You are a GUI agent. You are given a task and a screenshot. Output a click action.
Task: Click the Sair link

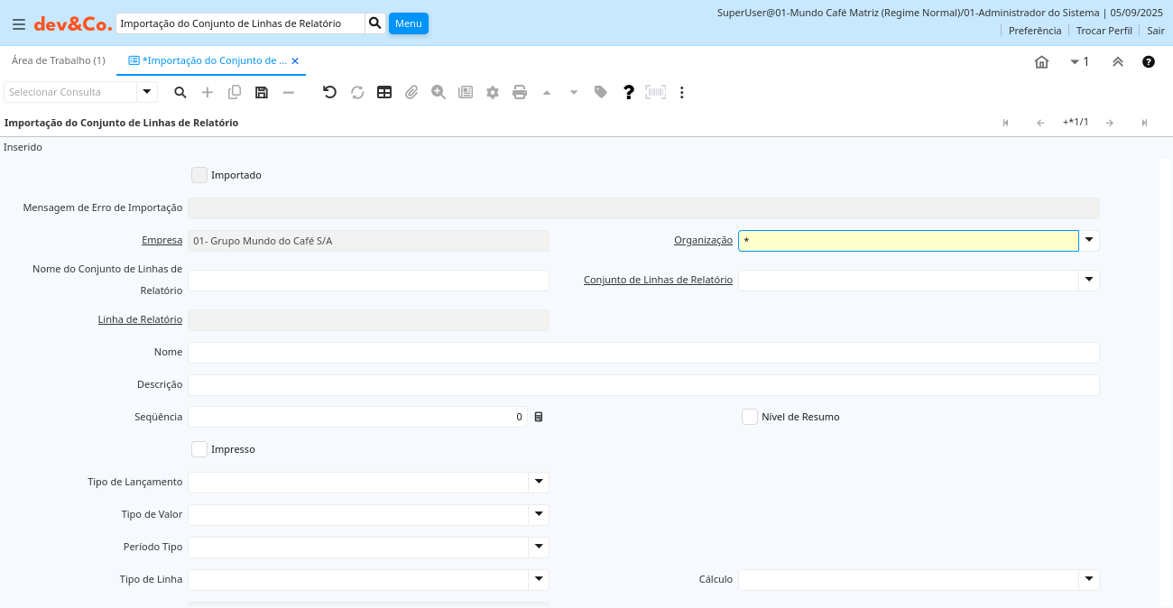coord(1156,31)
